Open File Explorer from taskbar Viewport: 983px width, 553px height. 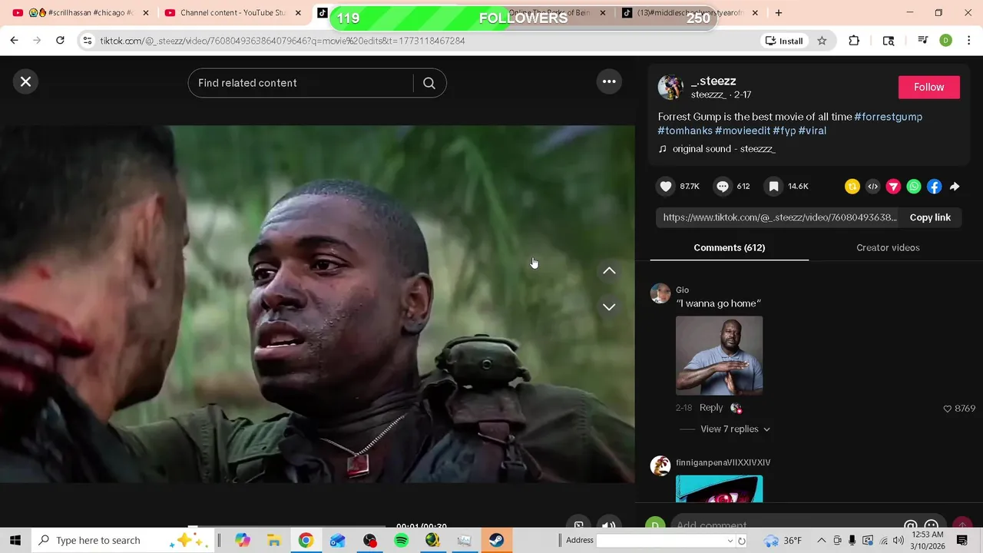pos(274,540)
